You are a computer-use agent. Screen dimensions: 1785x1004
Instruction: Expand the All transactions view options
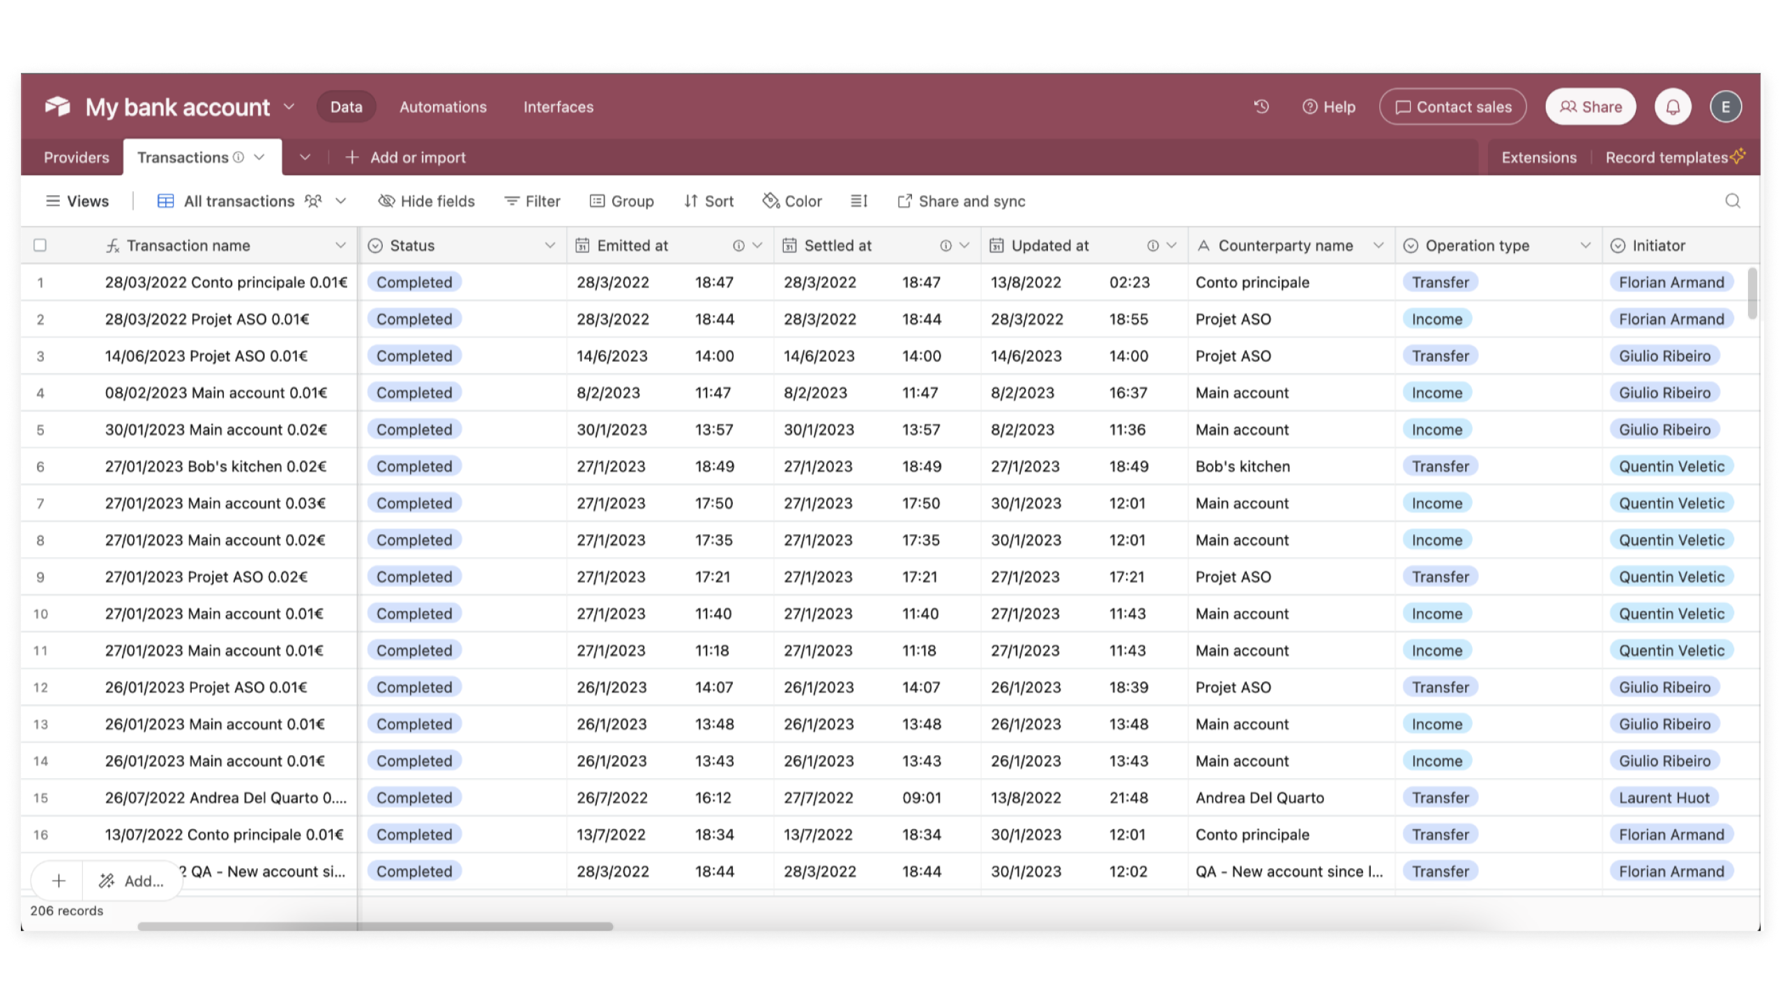pos(341,201)
